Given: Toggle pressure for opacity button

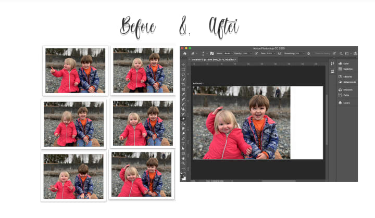Looking at the screenshot, I should click(256, 54).
